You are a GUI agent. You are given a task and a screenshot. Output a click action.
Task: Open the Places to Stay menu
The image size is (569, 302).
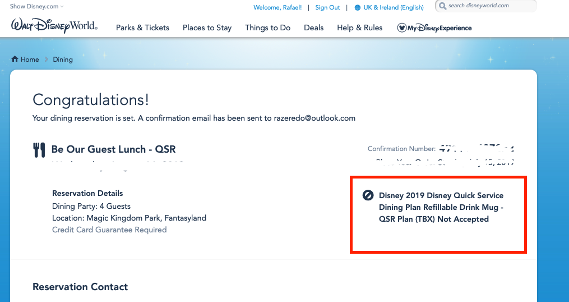pos(207,28)
